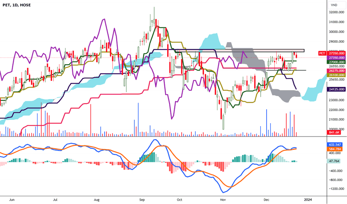Click the 23000.000 price axis label
Image resolution: width=347 pixels, height=204 pixels.
click(336, 100)
